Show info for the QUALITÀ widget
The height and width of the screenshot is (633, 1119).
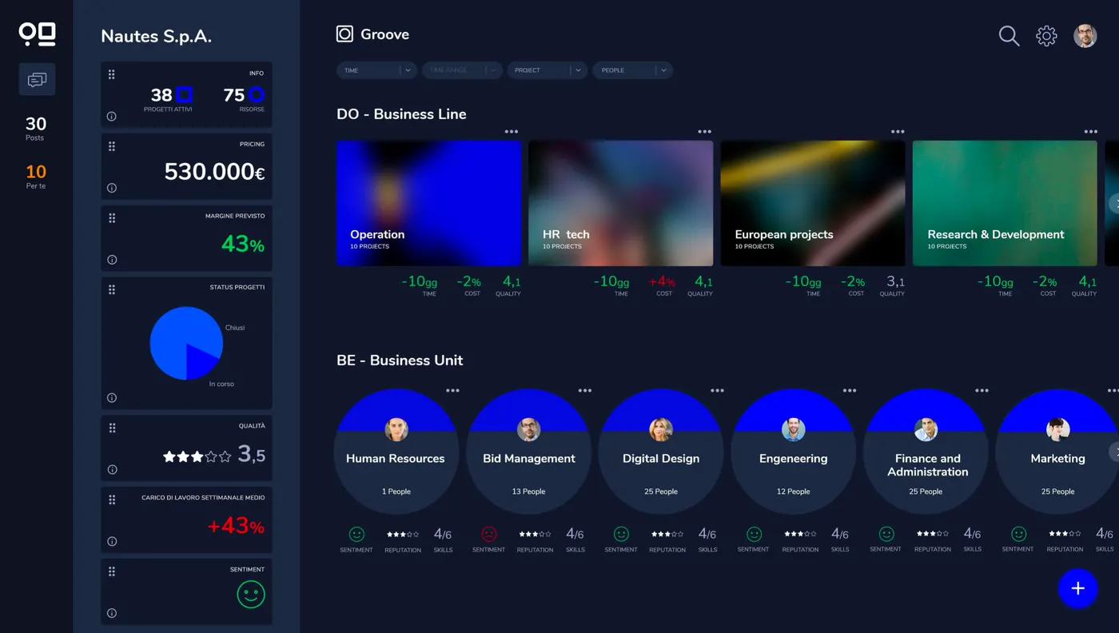(x=112, y=470)
